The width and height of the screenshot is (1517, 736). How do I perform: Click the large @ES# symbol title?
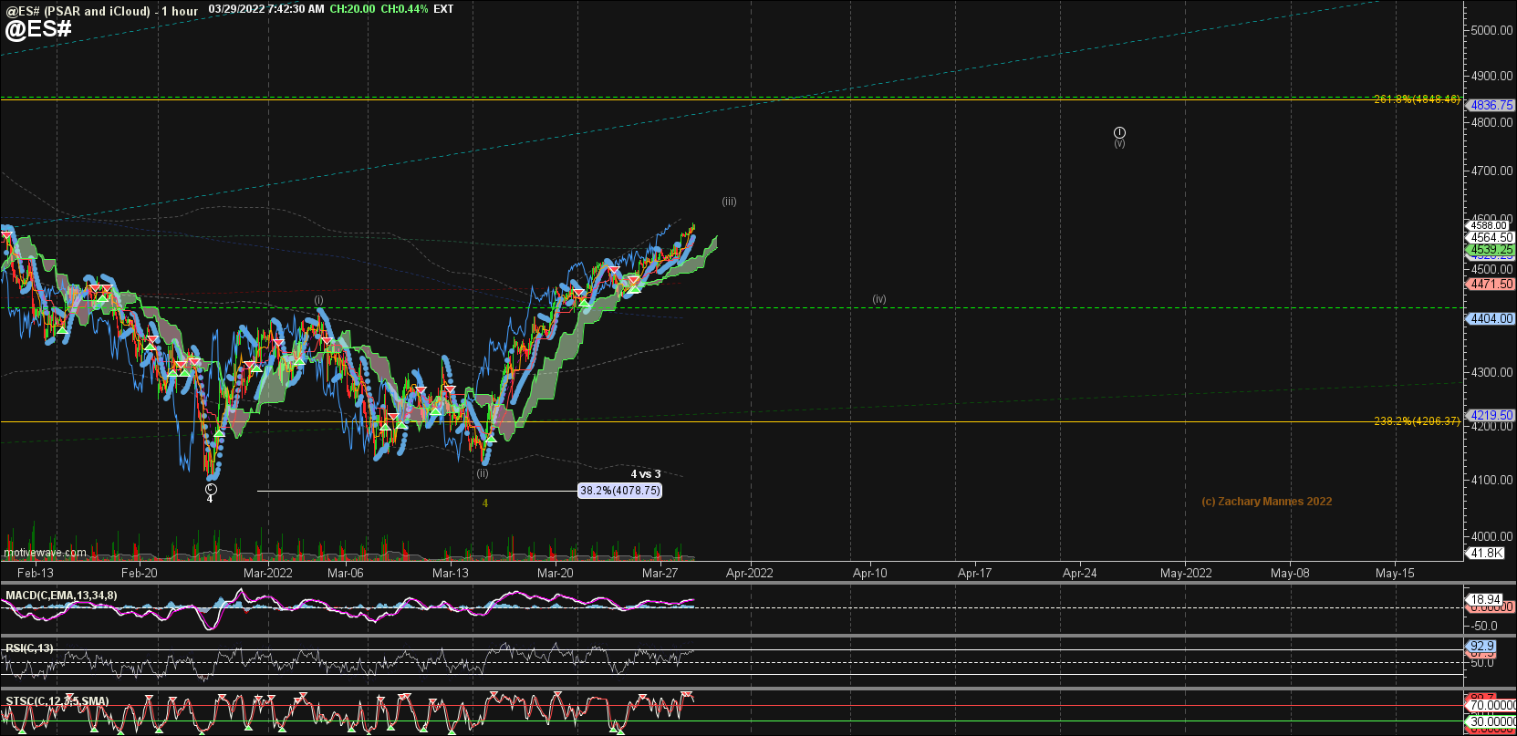(x=38, y=29)
